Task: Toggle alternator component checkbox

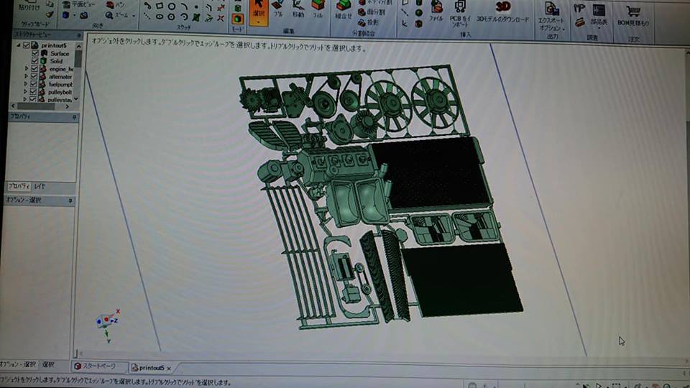Action: pos(34,76)
